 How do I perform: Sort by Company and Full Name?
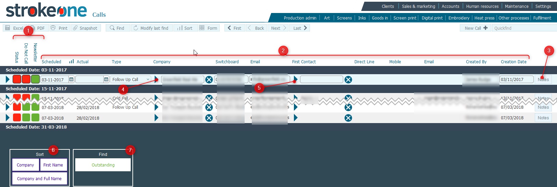click(x=39, y=178)
